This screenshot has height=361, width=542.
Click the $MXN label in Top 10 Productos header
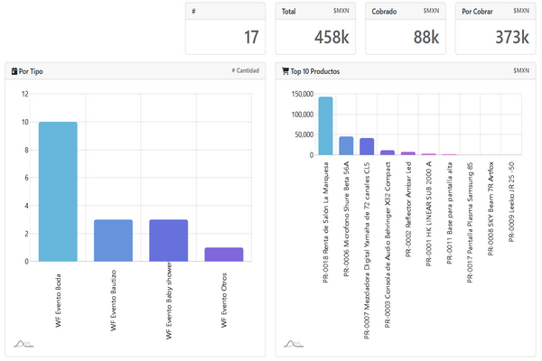click(x=521, y=70)
